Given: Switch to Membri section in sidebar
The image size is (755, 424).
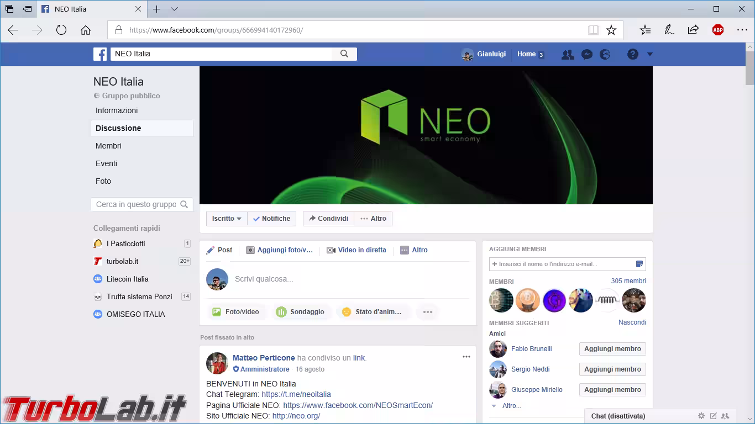Looking at the screenshot, I should tap(108, 146).
